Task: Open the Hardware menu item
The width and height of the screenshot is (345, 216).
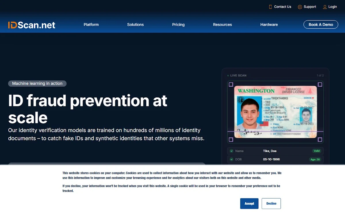Action: coord(269,24)
